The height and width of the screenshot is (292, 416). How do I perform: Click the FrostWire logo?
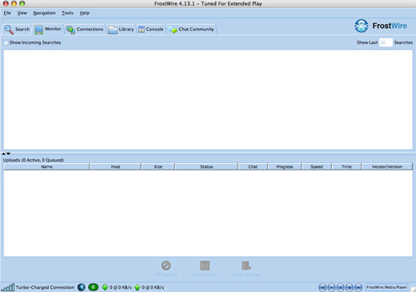pyautogui.click(x=381, y=26)
